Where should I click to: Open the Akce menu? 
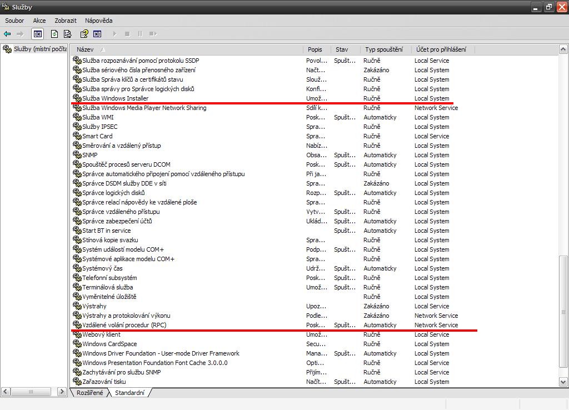pos(39,21)
